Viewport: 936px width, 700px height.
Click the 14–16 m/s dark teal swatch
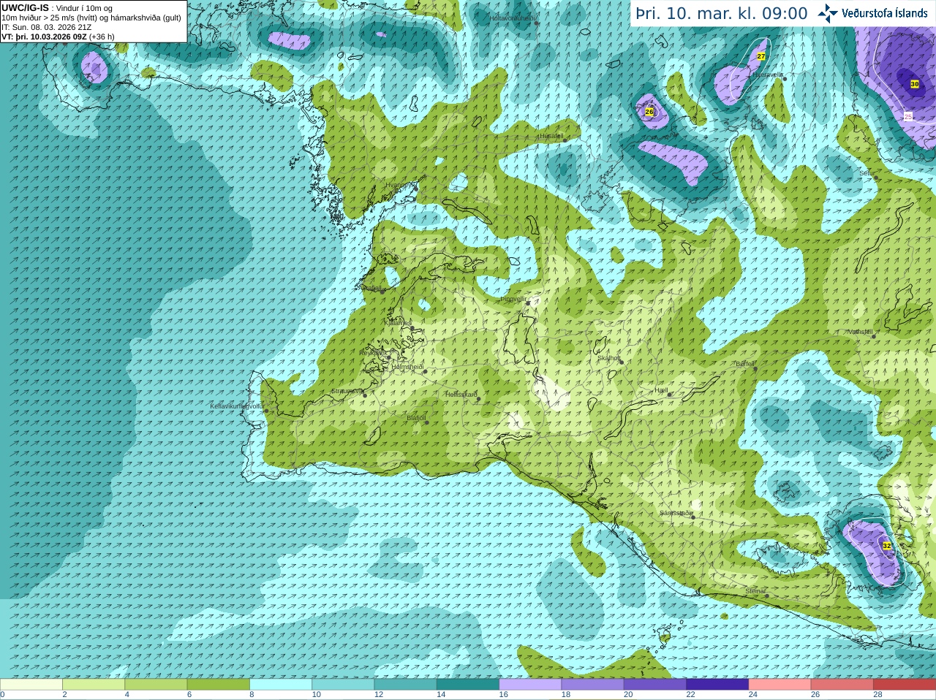(x=468, y=685)
